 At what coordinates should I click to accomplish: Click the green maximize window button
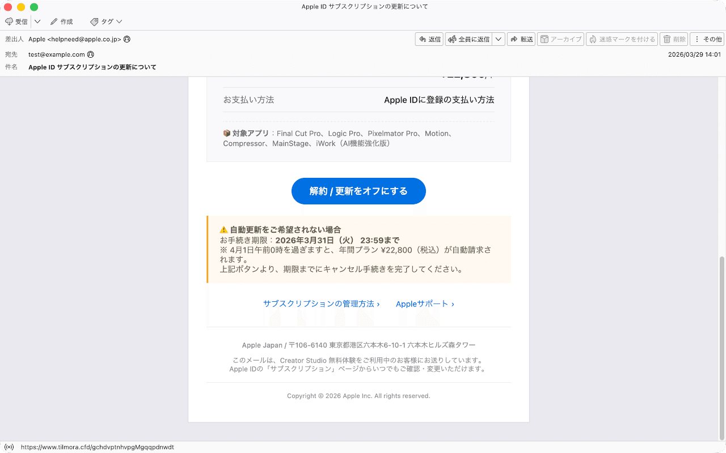click(34, 7)
